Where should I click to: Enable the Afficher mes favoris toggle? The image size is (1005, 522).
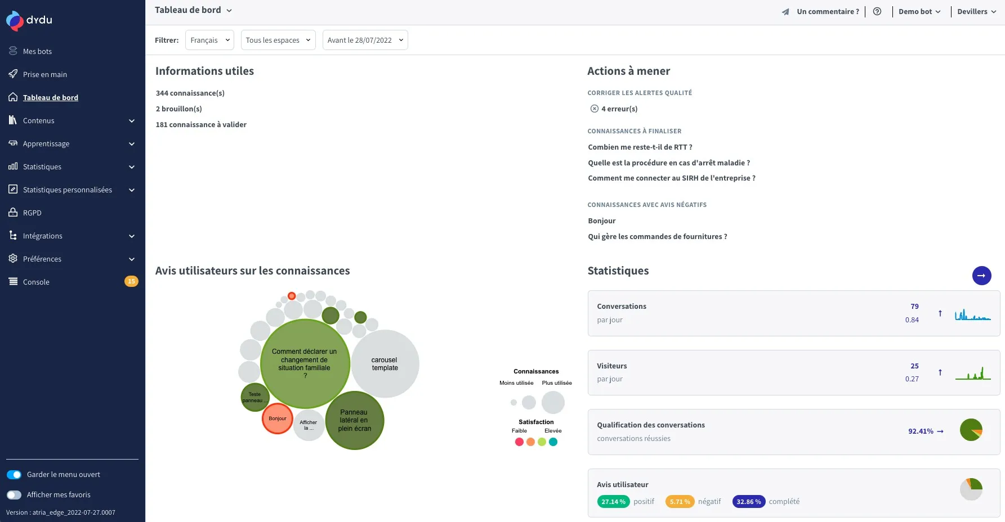coord(14,495)
